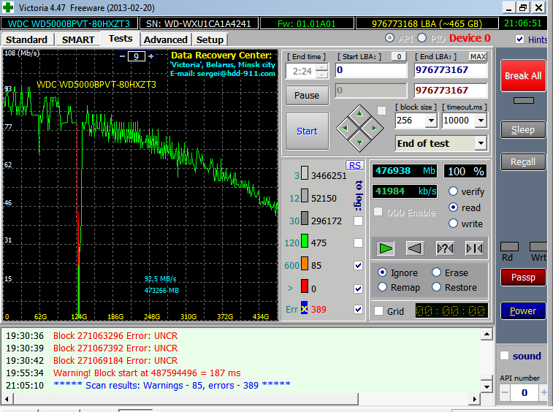
Task: Click the Start LBA input field
Action: tap(370, 71)
